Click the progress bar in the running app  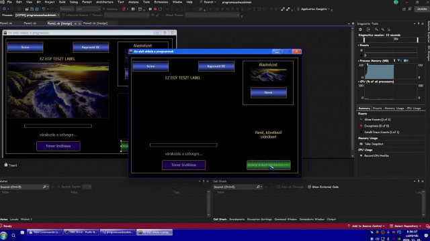pos(183,145)
